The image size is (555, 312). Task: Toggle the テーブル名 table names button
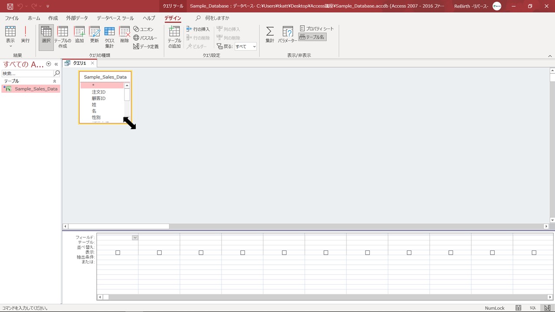coord(312,37)
